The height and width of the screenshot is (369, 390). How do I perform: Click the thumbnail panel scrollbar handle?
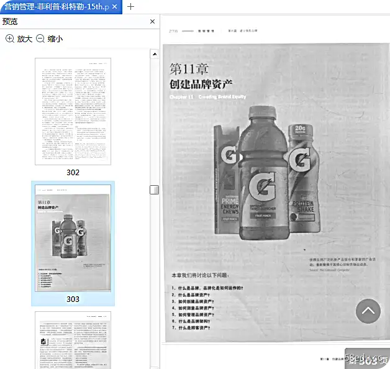pos(155,189)
